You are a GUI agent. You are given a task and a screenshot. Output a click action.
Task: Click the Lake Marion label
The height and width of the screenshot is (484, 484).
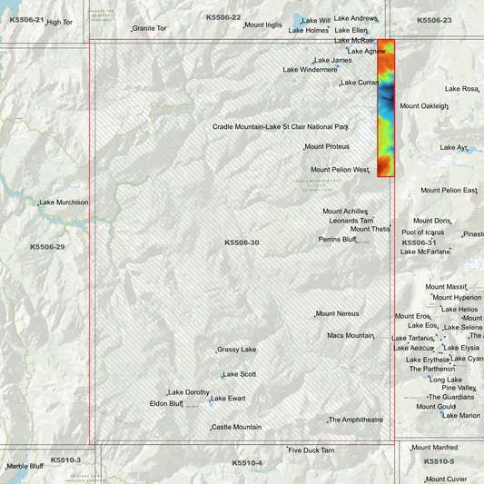pos(461,416)
